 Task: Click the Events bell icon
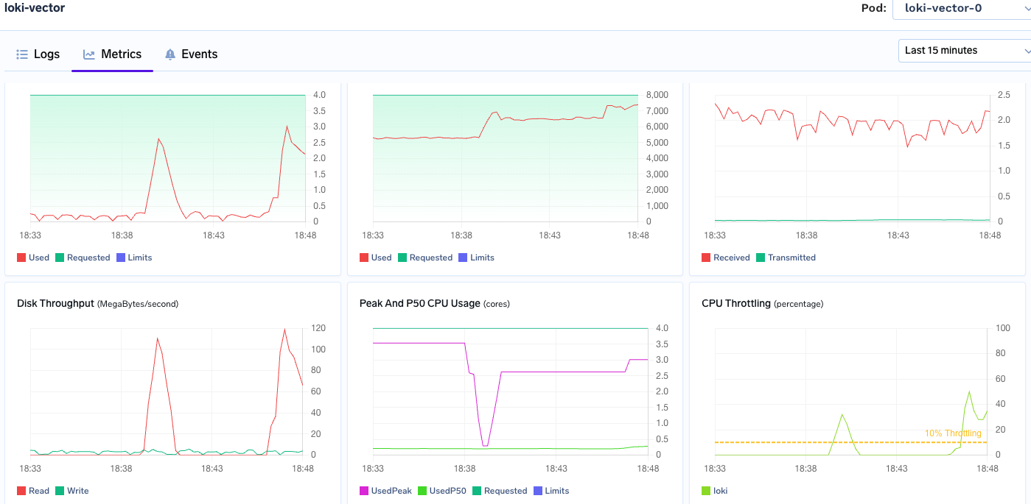[169, 54]
